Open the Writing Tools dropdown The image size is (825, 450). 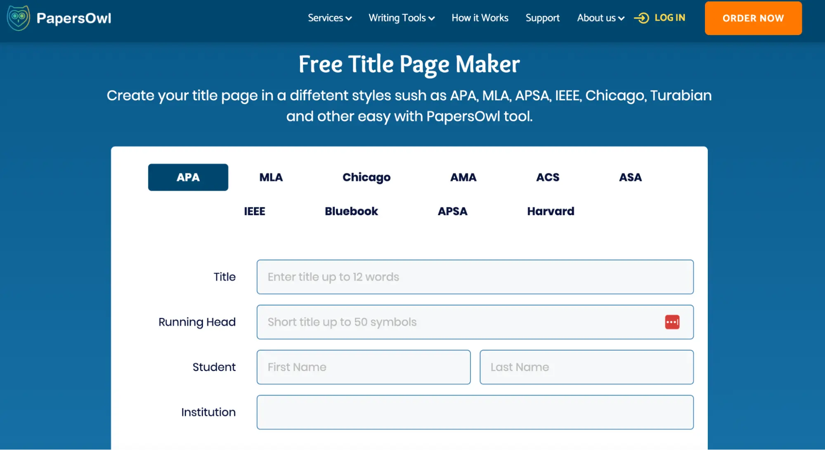(x=402, y=18)
